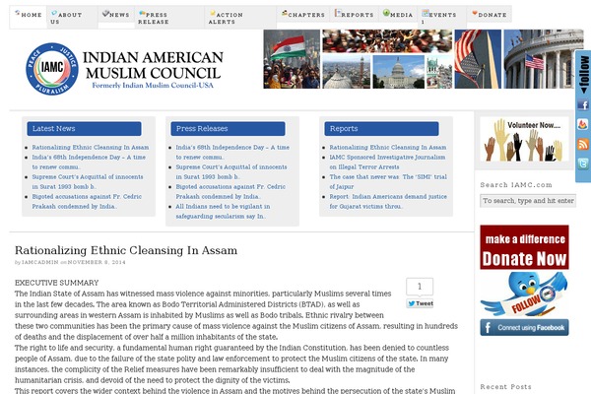Click the Indian flag rally header photo

tap(292, 59)
